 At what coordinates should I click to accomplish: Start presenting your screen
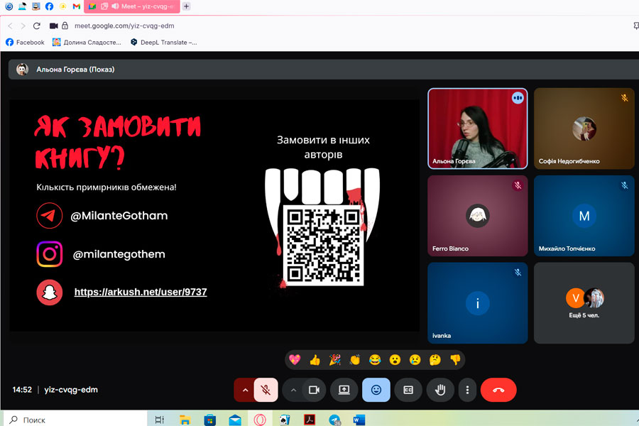[x=344, y=390]
